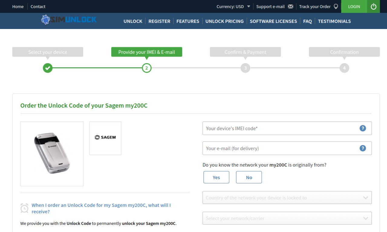Click the Track your Order link
Image resolution: width=387 pixels, height=232 pixels.
coord(315,6)
